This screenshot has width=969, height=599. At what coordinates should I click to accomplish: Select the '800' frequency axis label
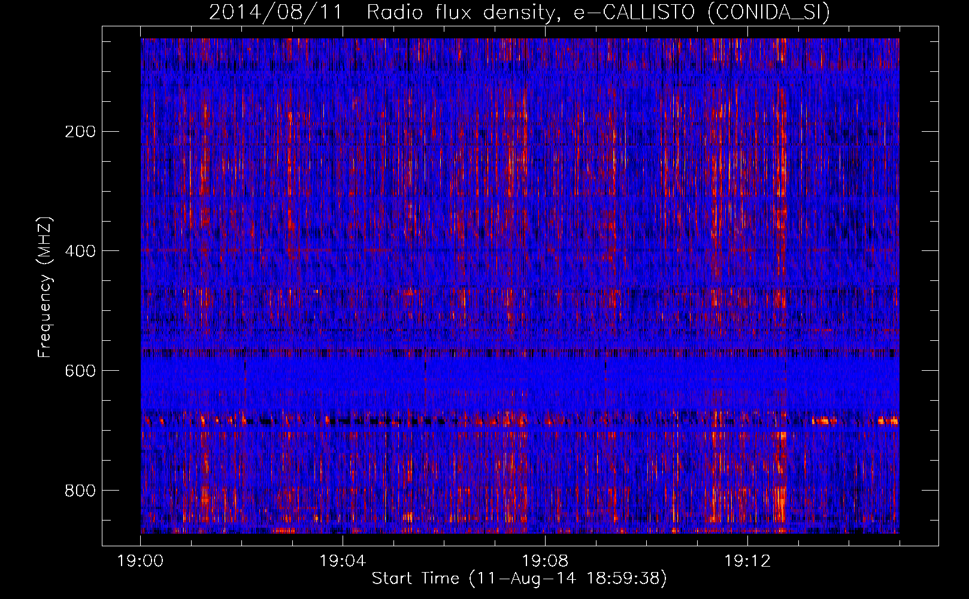click(x=80, y=491)
